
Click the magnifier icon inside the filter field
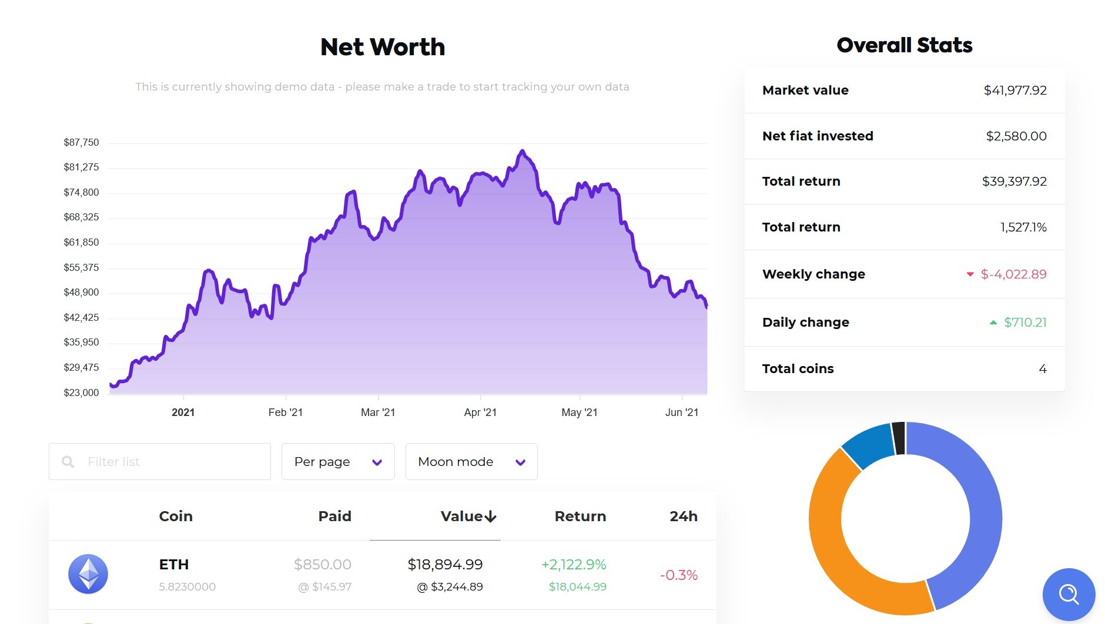pos(68,462)
